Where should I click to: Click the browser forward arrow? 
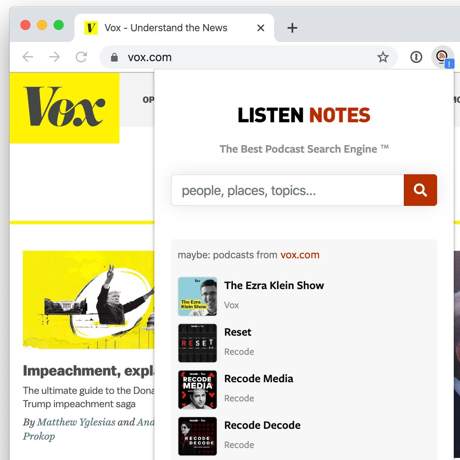54,57
